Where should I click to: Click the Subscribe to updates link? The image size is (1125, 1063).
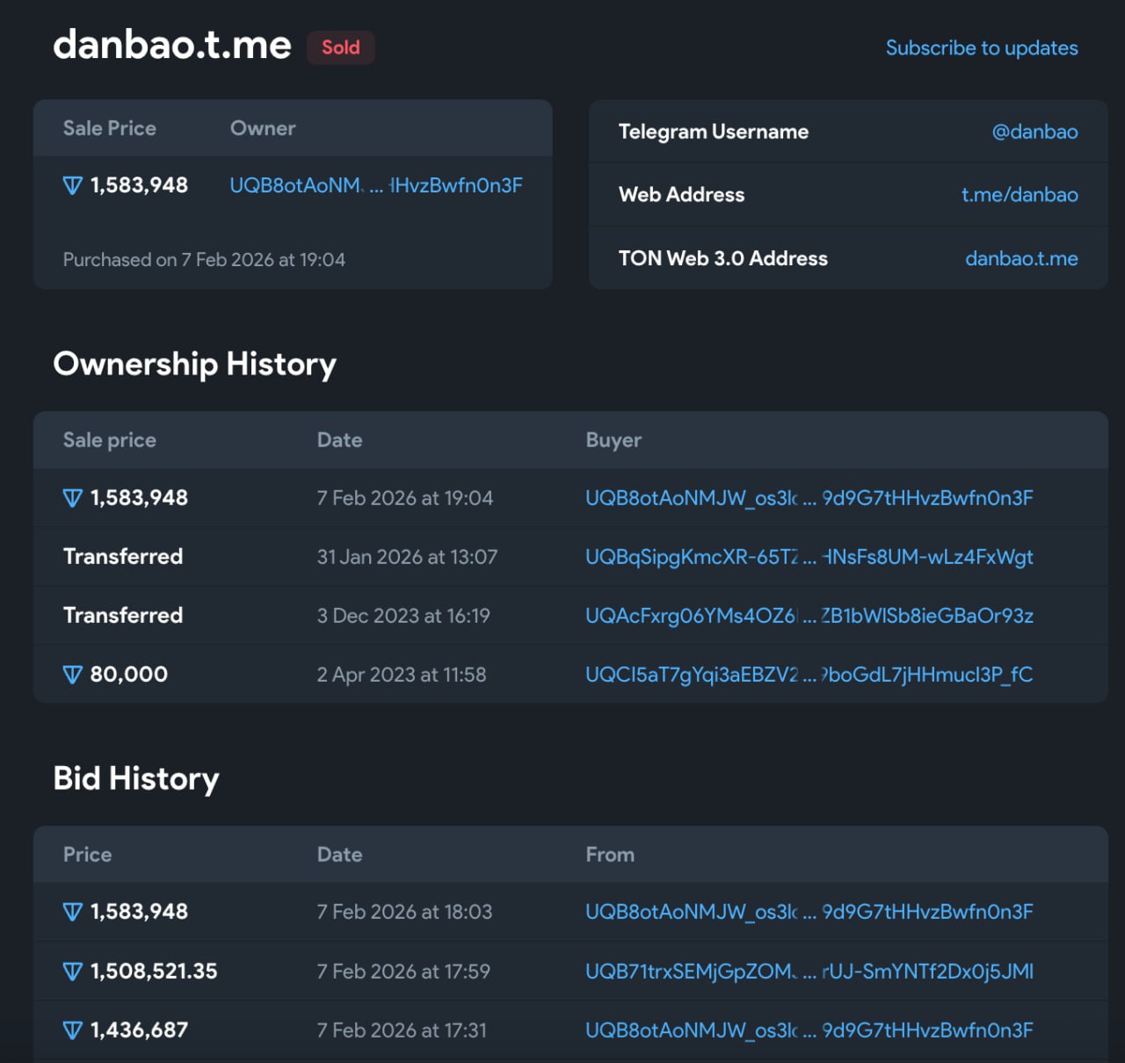[982, 47]
